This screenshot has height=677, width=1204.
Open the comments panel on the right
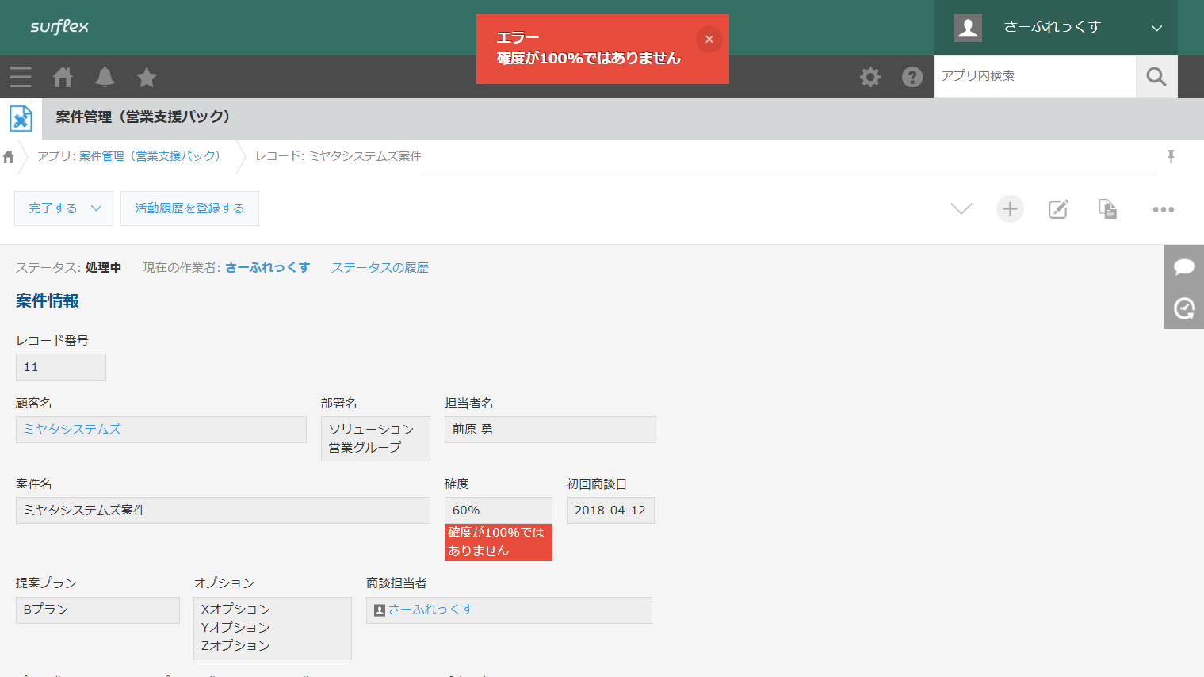pyautogui.click(x=1183, y=266)
